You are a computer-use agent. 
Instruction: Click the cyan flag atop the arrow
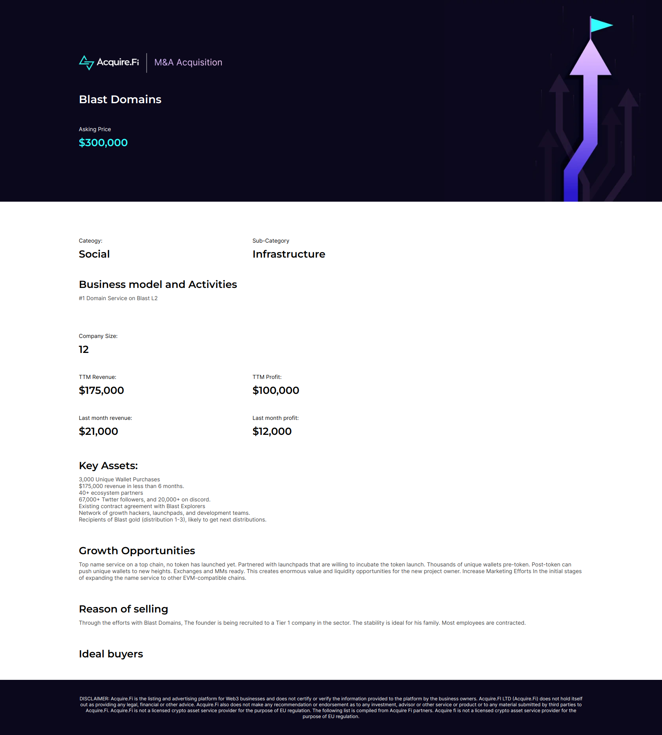coord(601,26)
